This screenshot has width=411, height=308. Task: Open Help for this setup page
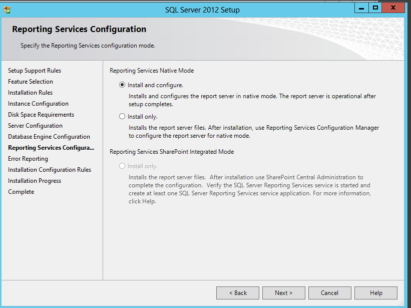376,293
